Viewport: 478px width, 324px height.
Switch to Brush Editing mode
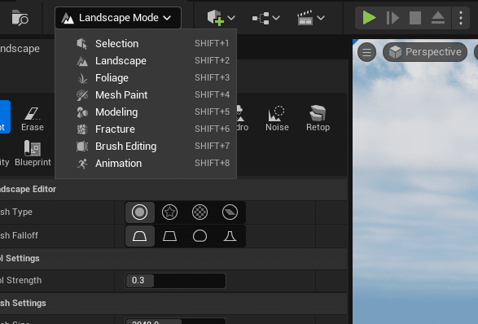click(146, 146)
